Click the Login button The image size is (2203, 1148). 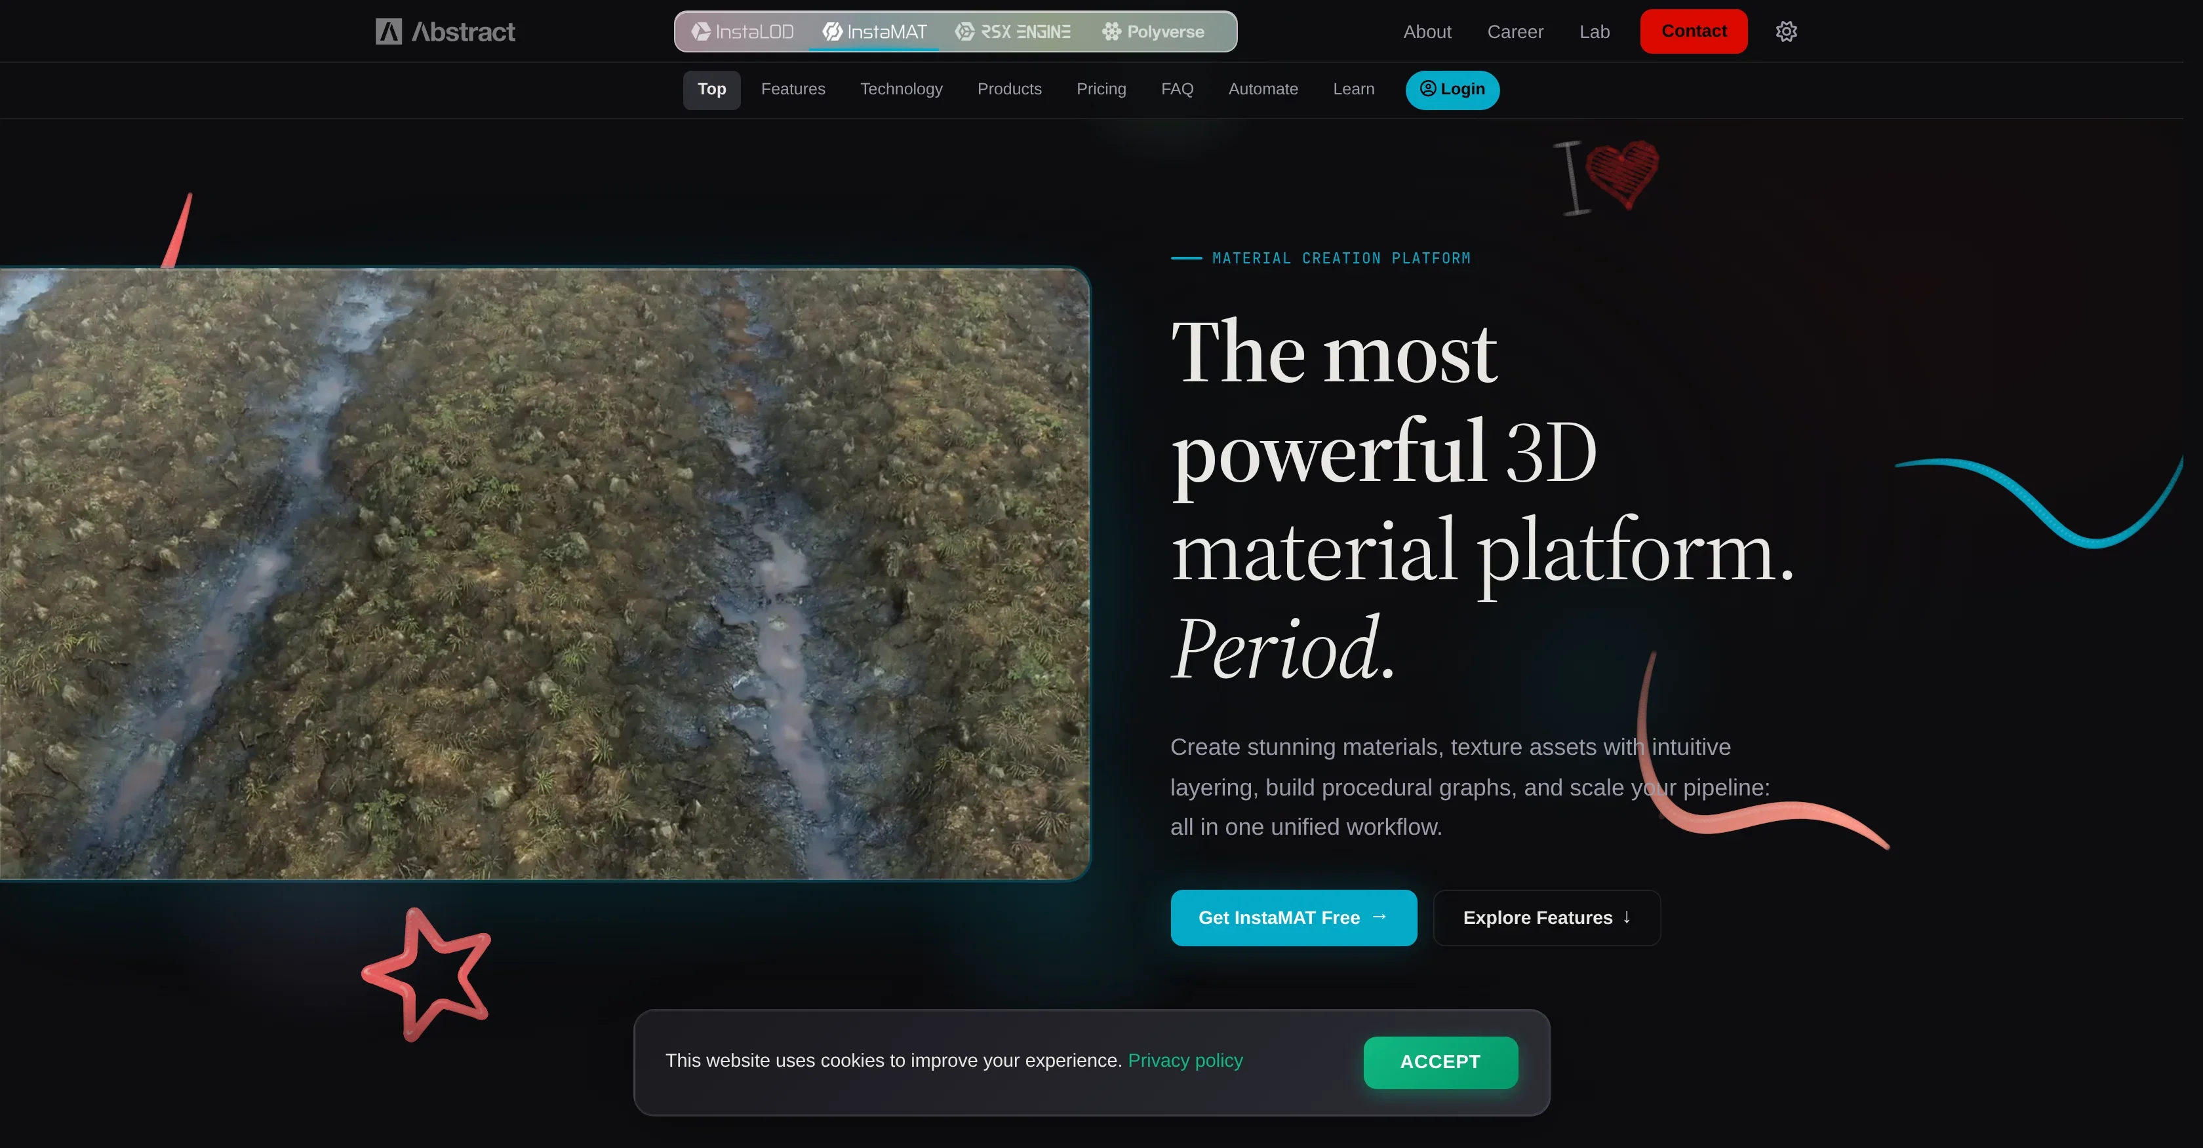click(1452, 90)
